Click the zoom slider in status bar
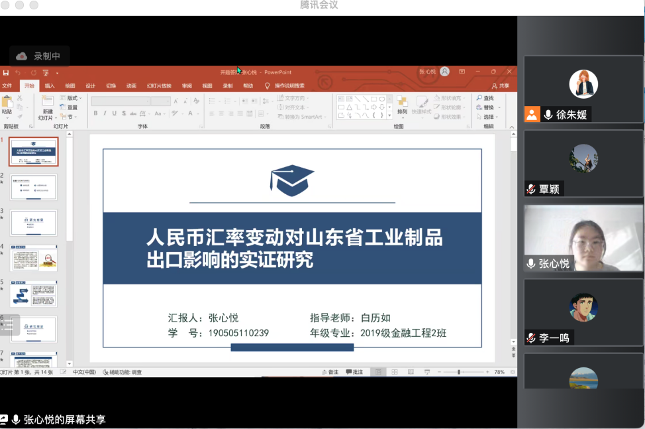 [460, 372]
